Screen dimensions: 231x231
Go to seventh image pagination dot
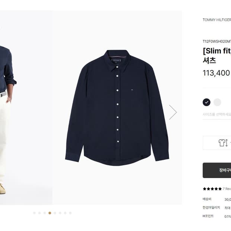(x=65, y=213)
